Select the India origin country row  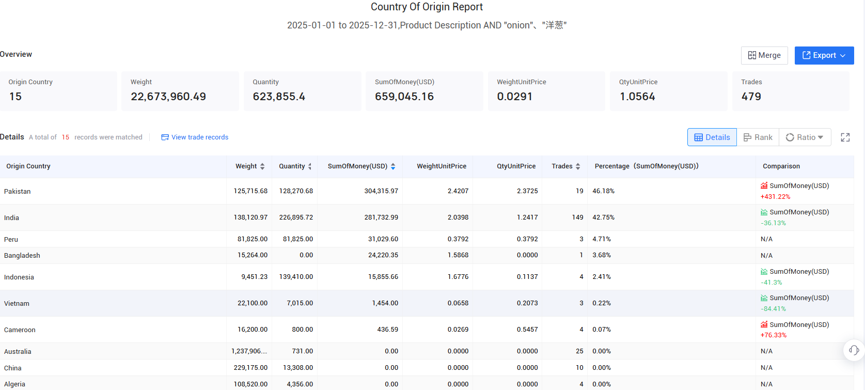427,217
